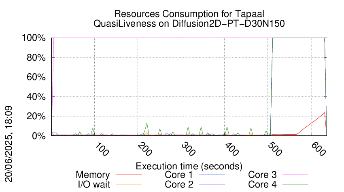Screen dimensions: 344x192
Task: Click the I/O wait legend label
Action: (x=94, y=185)
